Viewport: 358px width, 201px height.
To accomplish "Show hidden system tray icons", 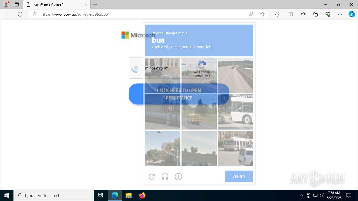I will tap(302, 195).
